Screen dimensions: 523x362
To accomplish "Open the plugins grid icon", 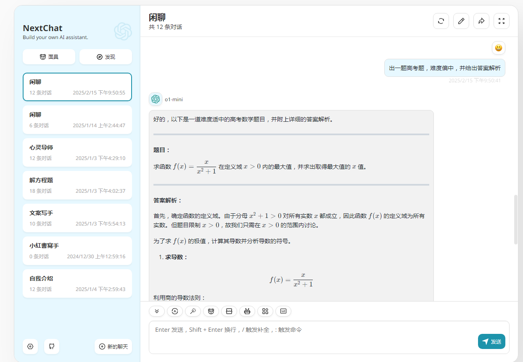I will (265, 311).
